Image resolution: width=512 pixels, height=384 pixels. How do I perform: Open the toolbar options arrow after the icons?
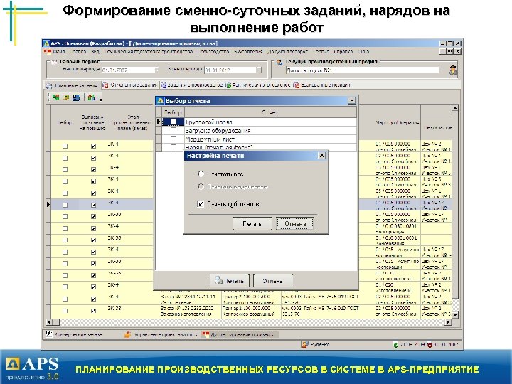tap(100, 100)
